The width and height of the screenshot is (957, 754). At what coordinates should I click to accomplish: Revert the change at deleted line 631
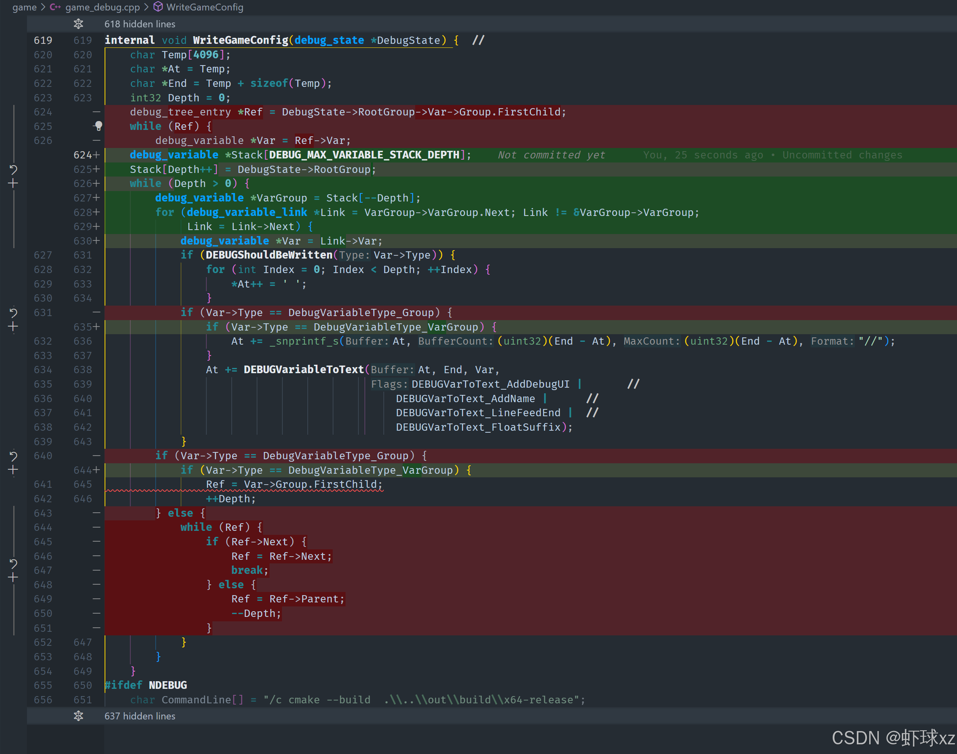[13, 312]
